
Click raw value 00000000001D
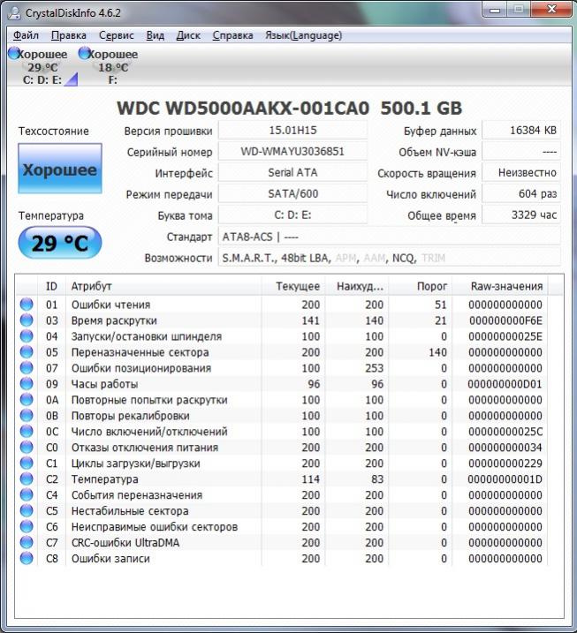tap(505, 479)
